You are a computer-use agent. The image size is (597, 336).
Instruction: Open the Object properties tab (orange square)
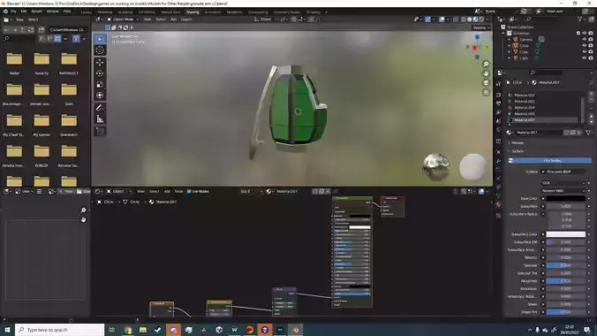(498, 152)
